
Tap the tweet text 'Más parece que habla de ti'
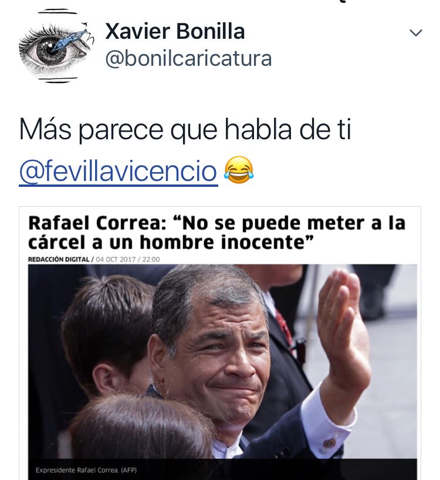185,130
